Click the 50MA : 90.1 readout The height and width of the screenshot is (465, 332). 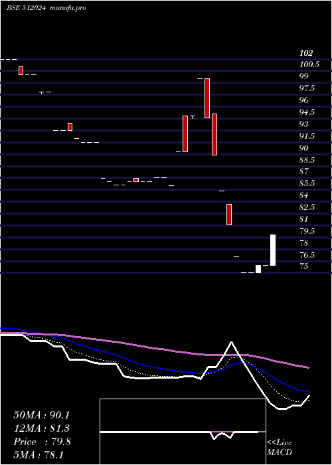pyautogui.click(x=42, y=415)
